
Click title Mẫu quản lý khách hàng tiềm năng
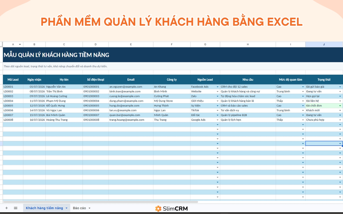(x=56, y=55)
